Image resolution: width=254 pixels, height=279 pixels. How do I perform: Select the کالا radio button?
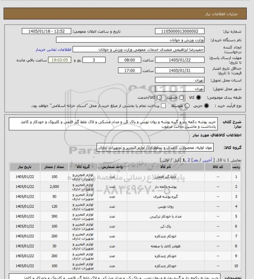198,97
